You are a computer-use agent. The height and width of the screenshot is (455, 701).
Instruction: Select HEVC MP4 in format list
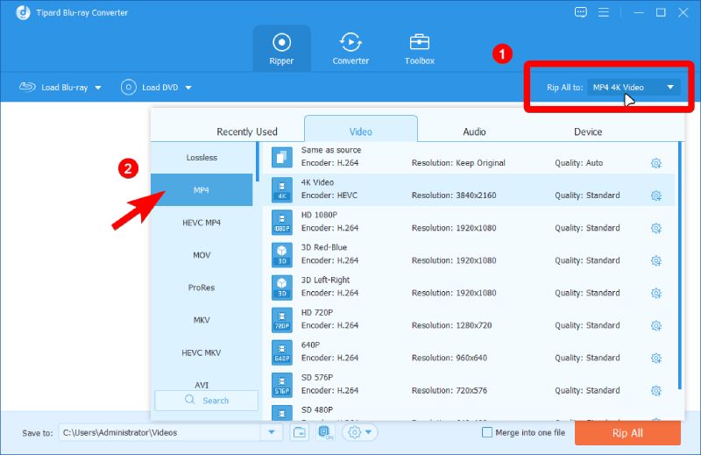202,223
